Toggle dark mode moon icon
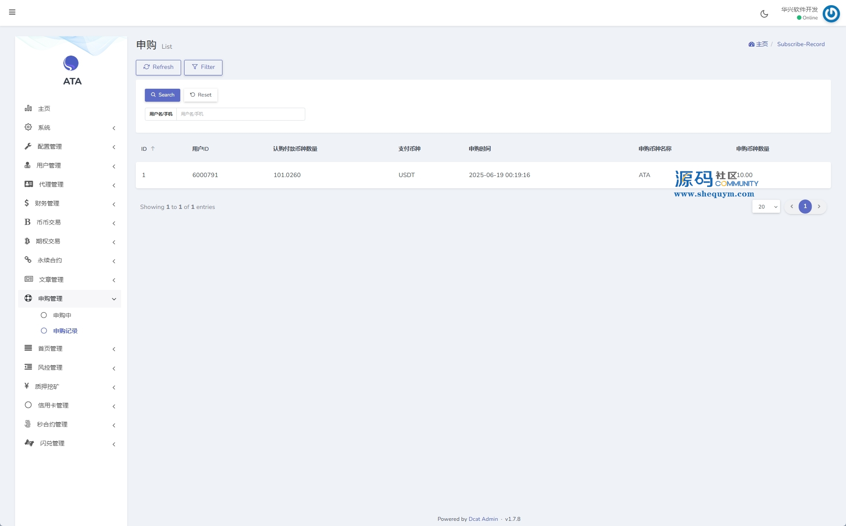The width and height of the screenshot is (846, 526). [x=764, y=14]
